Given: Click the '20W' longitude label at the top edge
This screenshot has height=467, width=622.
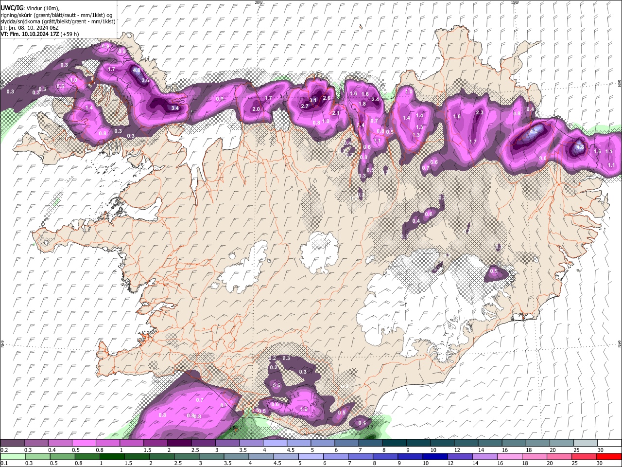Looking at the screenshot, I should point(259,2).
